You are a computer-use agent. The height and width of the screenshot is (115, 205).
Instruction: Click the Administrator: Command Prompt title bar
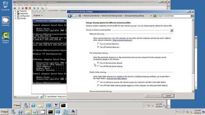point(50,20)
